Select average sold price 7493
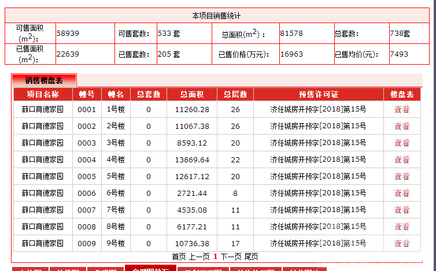This screenshot has height=271, width=436. pos(399,54)
